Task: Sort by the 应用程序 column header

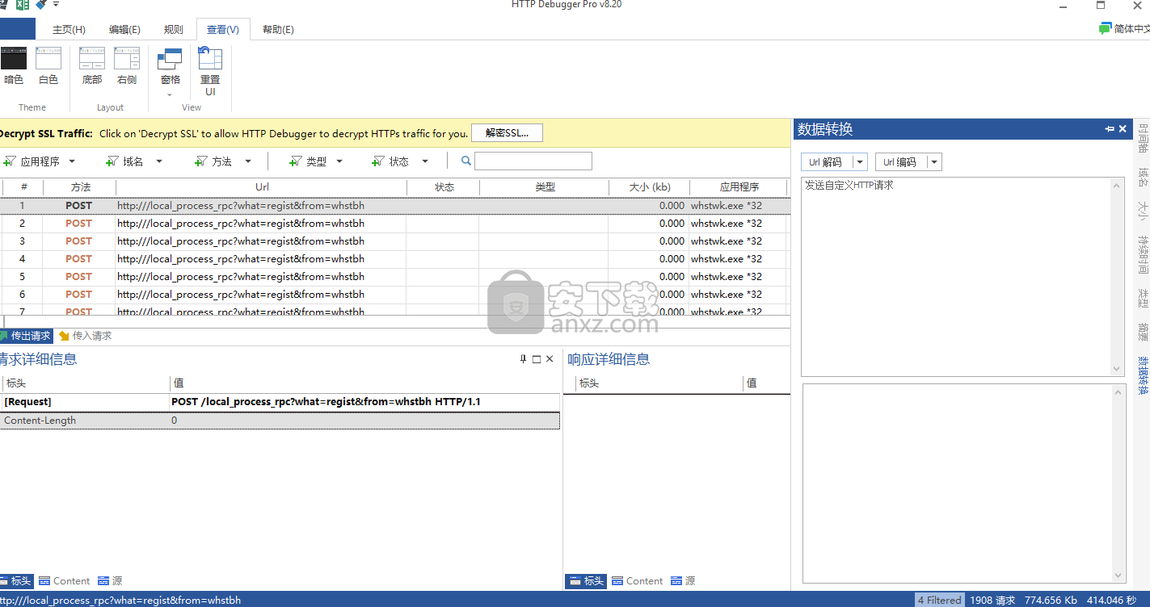Action: (x=739, y=187)
